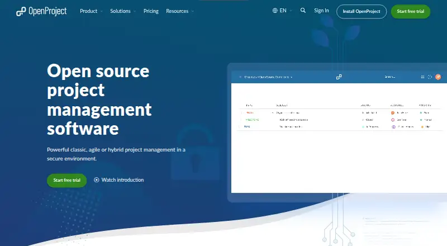Click the play icon beside Watch introduction
This screenshot has height=246, width=447.
(x=96, y=180)
